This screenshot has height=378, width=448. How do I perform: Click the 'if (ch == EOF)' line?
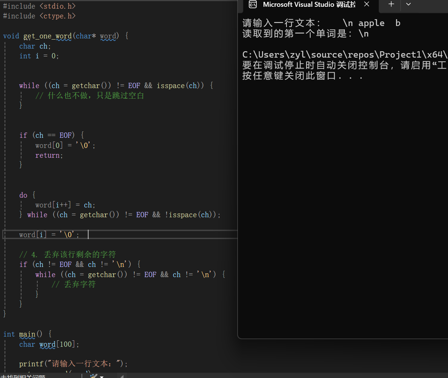(52, 135)
